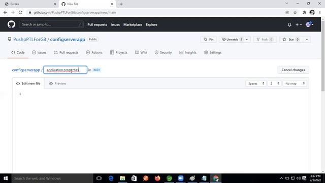
Task: Open the Chrome profile avatar
Action: [312, 12]
